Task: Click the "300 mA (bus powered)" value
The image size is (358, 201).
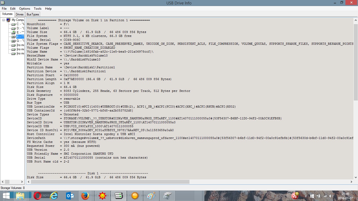Action: point(82,146)
